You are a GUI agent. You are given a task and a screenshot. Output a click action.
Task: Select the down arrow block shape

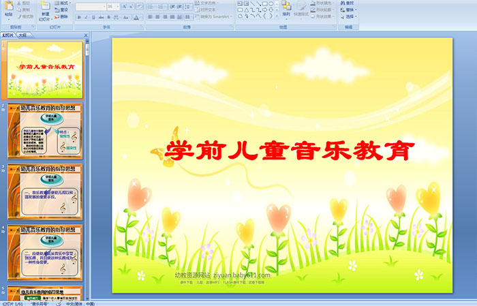pos(271,10)
